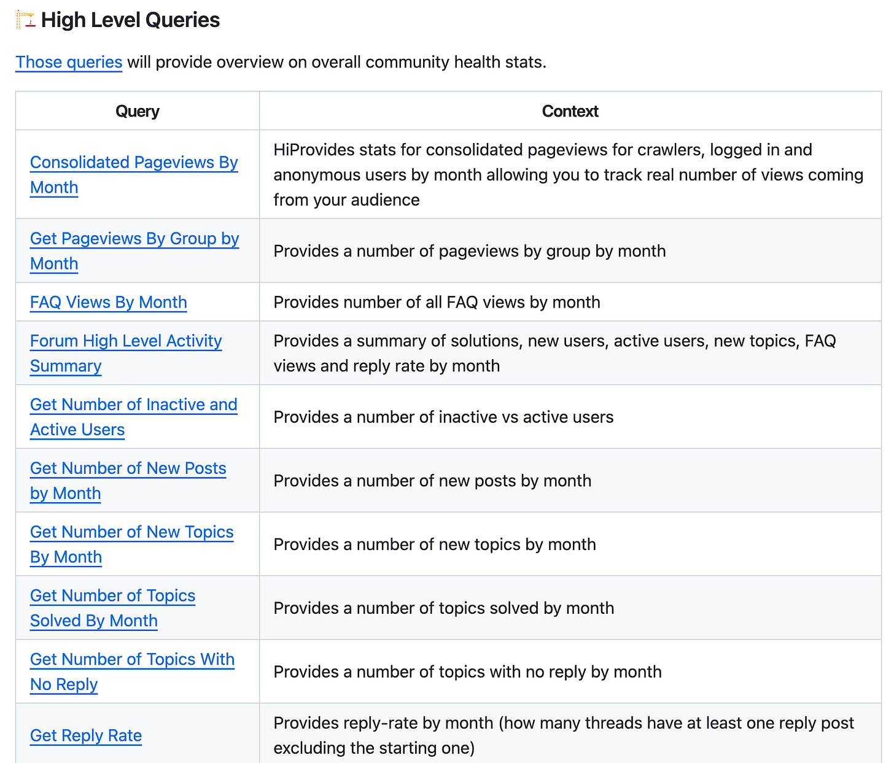Image resolution: width=894 pixels, height=763 pixels.
Task: Click the HiProvides consolidated pageviews description
Action: pyautogui.click(x=569, y=175)
